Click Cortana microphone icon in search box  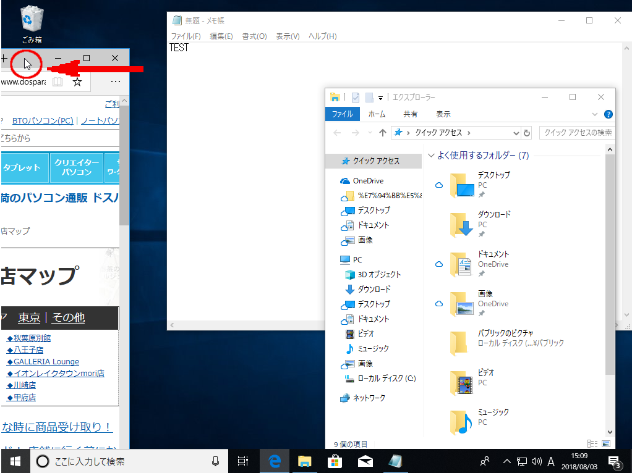pyautogui.click(x=216, y=461)
